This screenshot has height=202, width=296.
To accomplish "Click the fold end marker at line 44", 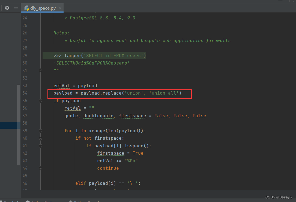I will tap(40, 168).
